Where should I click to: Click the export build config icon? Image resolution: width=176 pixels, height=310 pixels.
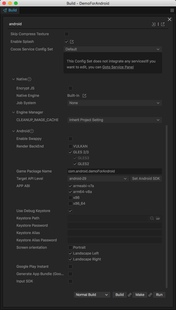[x=163, y=24]
